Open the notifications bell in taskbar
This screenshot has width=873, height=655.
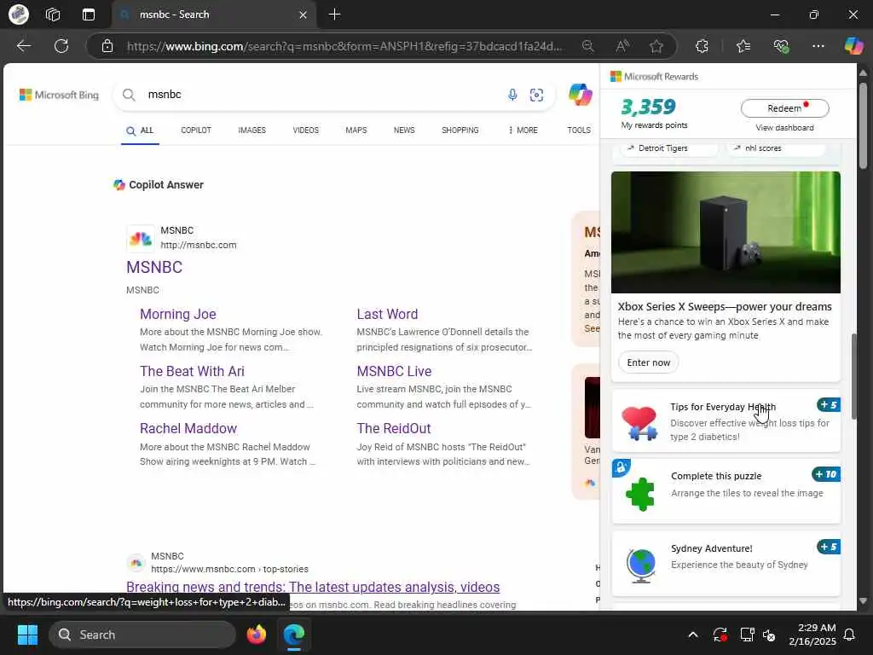point(850,635)
